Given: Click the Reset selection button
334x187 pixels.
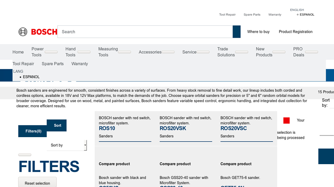Looking at the screenshot, I should 37,183.
